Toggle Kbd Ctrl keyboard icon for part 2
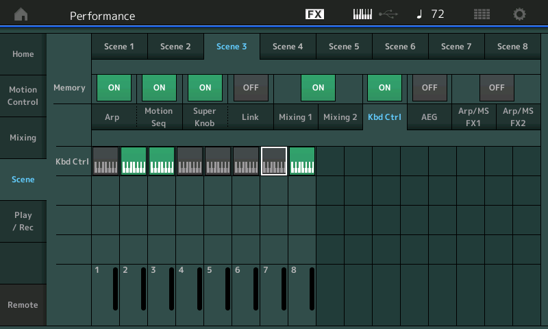The width and height of the screenshot is (548, 329). click(134, 161)
